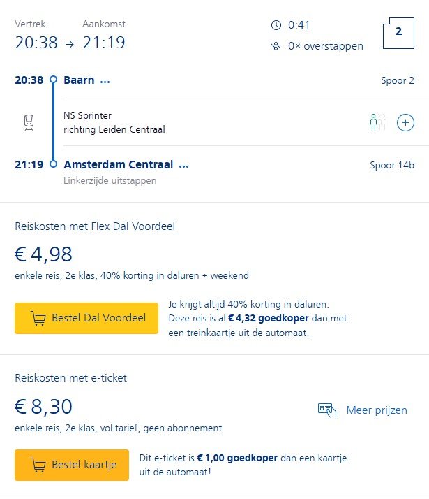
Task: Open the Meer prijzen link
Action: tap(377, 410)
